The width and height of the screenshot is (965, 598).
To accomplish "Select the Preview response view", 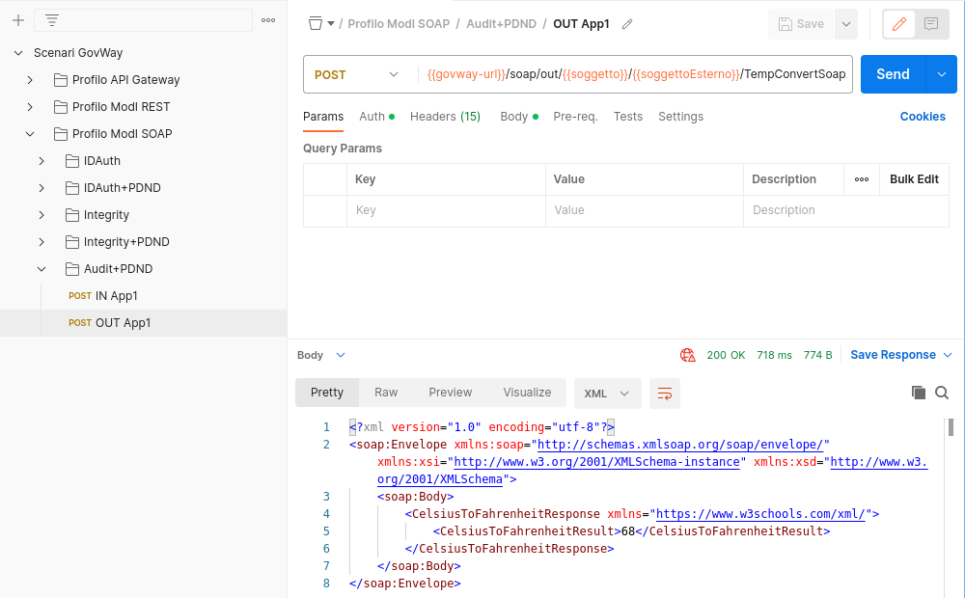I will [x=451, y=393].
